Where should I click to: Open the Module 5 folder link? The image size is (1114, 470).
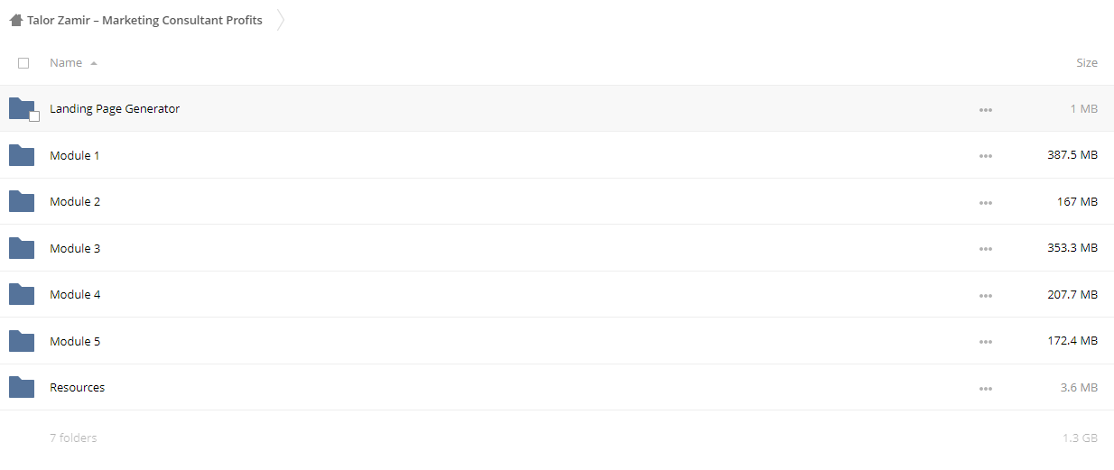point(75,341)
